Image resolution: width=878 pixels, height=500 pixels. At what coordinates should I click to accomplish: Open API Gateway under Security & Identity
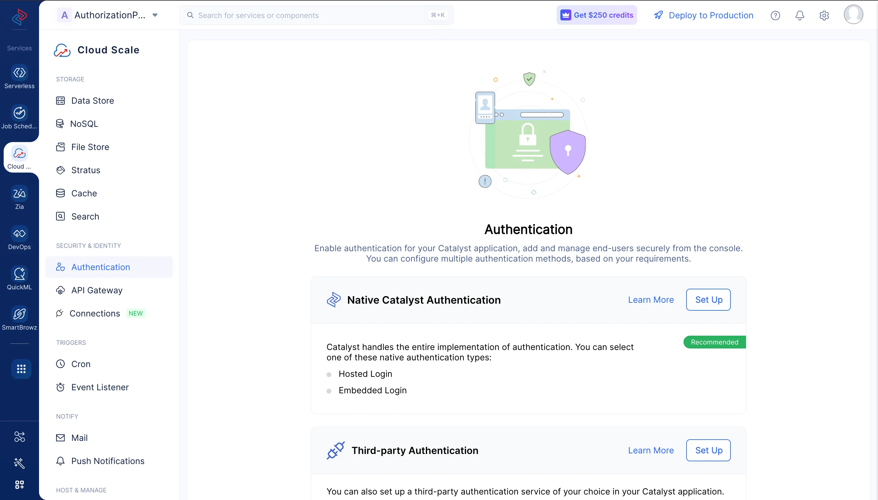[96, 290]
